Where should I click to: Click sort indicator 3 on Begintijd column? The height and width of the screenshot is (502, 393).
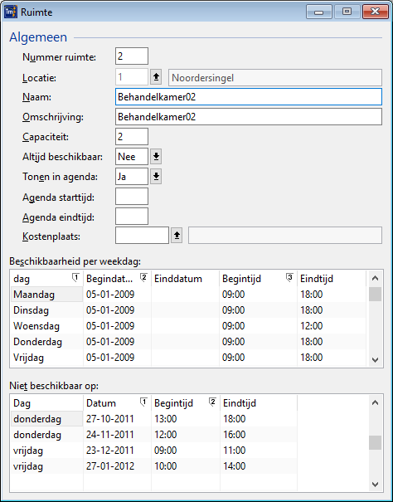tap(289, 278)
